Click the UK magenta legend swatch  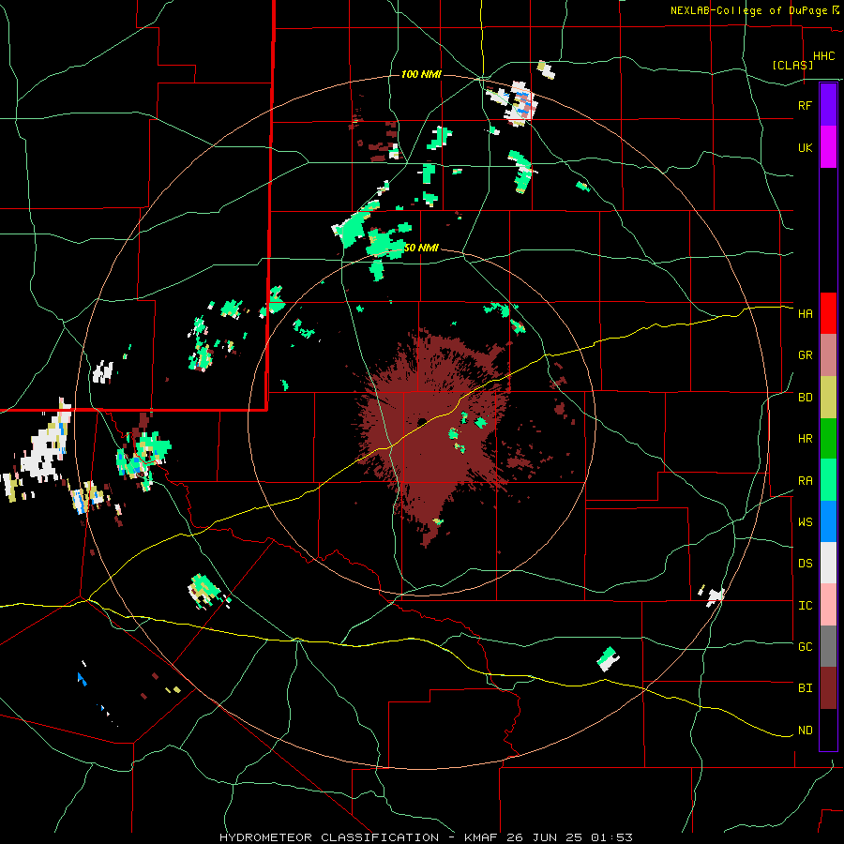pos(828,147)
